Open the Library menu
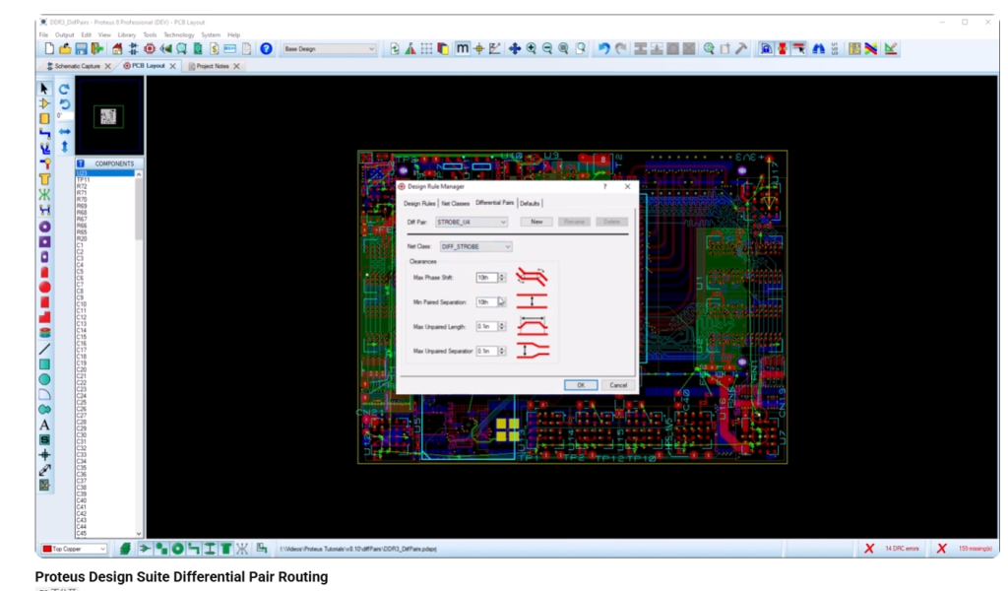 pos(127,34)
